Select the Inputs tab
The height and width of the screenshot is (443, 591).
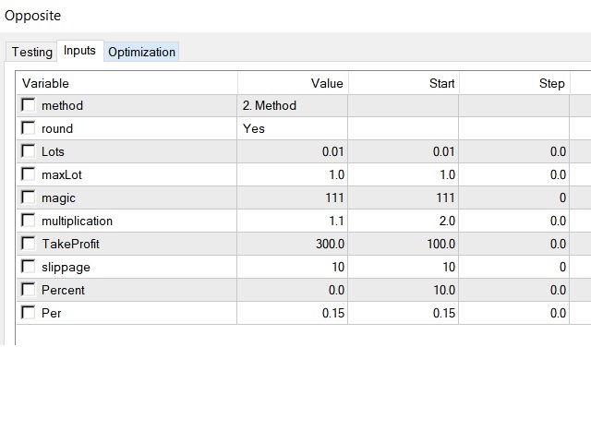point(79,51)
